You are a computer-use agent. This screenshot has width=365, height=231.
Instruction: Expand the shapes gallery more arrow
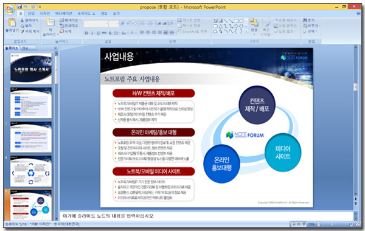246,32
